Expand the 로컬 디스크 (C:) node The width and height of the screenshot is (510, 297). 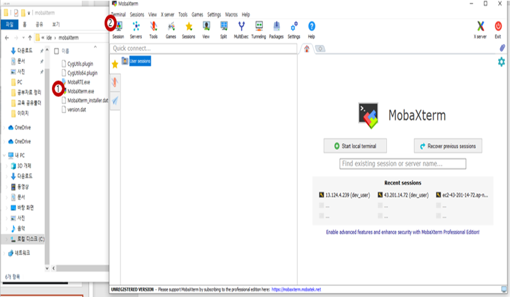tap(7, 239)
